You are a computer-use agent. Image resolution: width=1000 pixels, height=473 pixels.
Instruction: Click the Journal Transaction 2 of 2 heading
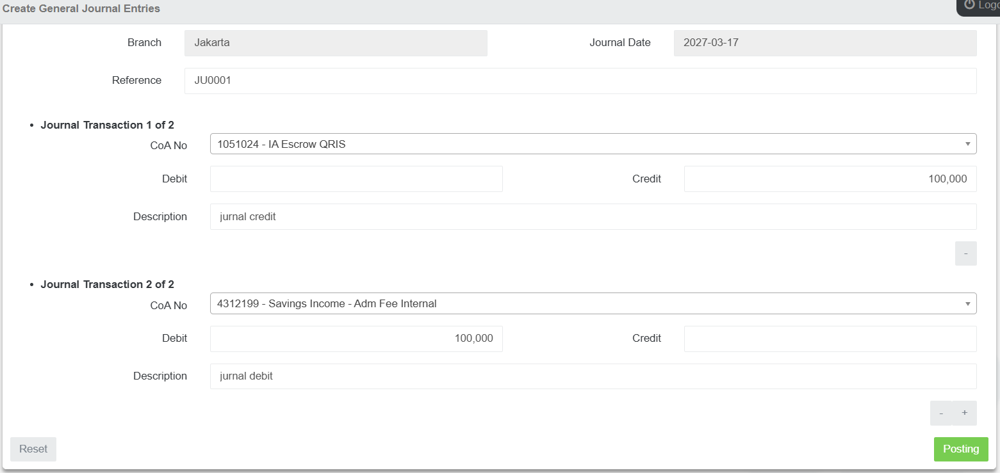(x=107, y=285)
